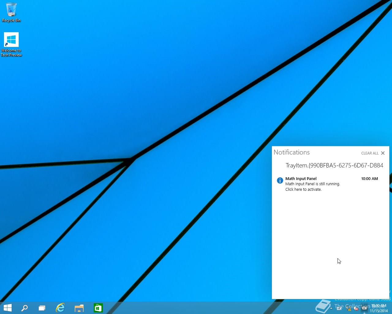392x314 pixels.
Task: Open the Windows Store taskbar icon
Action: [98, 308]
